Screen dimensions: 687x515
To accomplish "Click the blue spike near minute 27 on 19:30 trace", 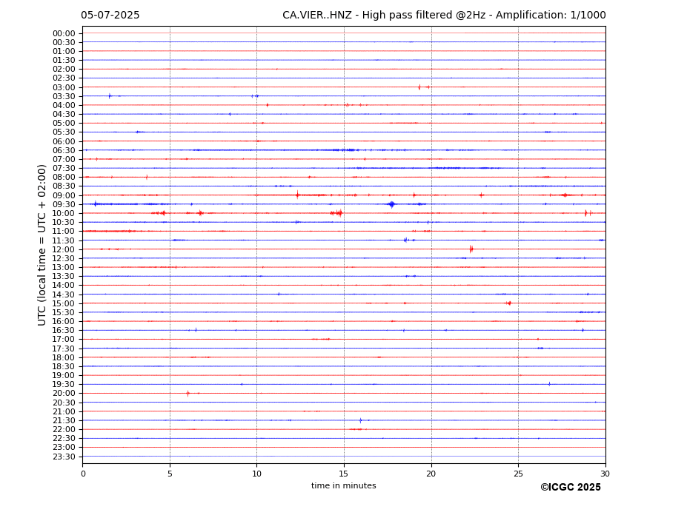I will [549, 384].
